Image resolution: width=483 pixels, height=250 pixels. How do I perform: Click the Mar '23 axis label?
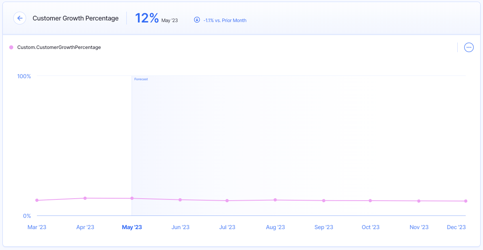(37, 227)
